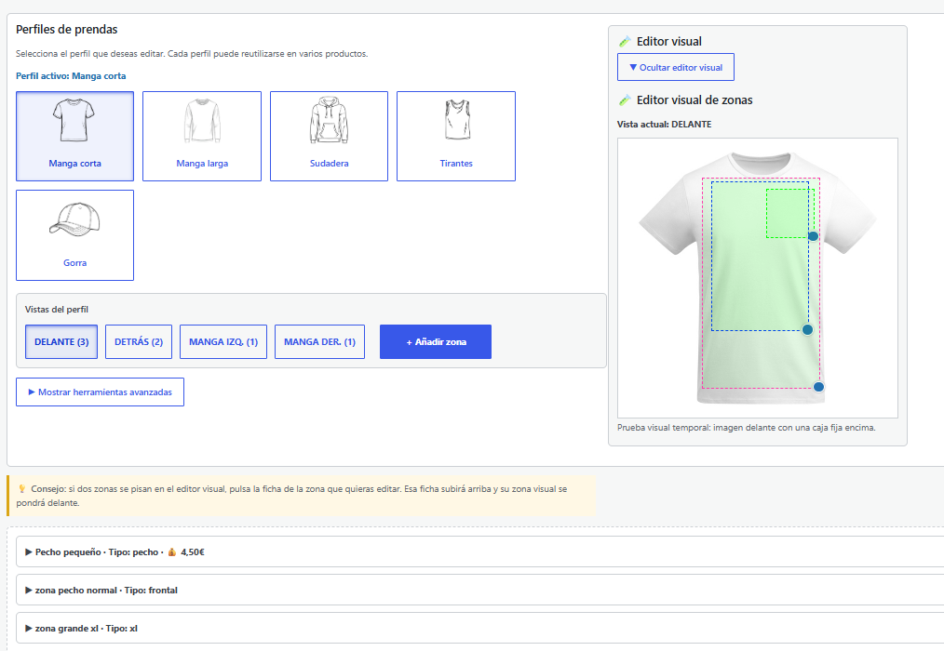The width and height of the screenshot is (944, 651).
Task: Click the money bag icon before 4,50€
Action: [171, 551]
